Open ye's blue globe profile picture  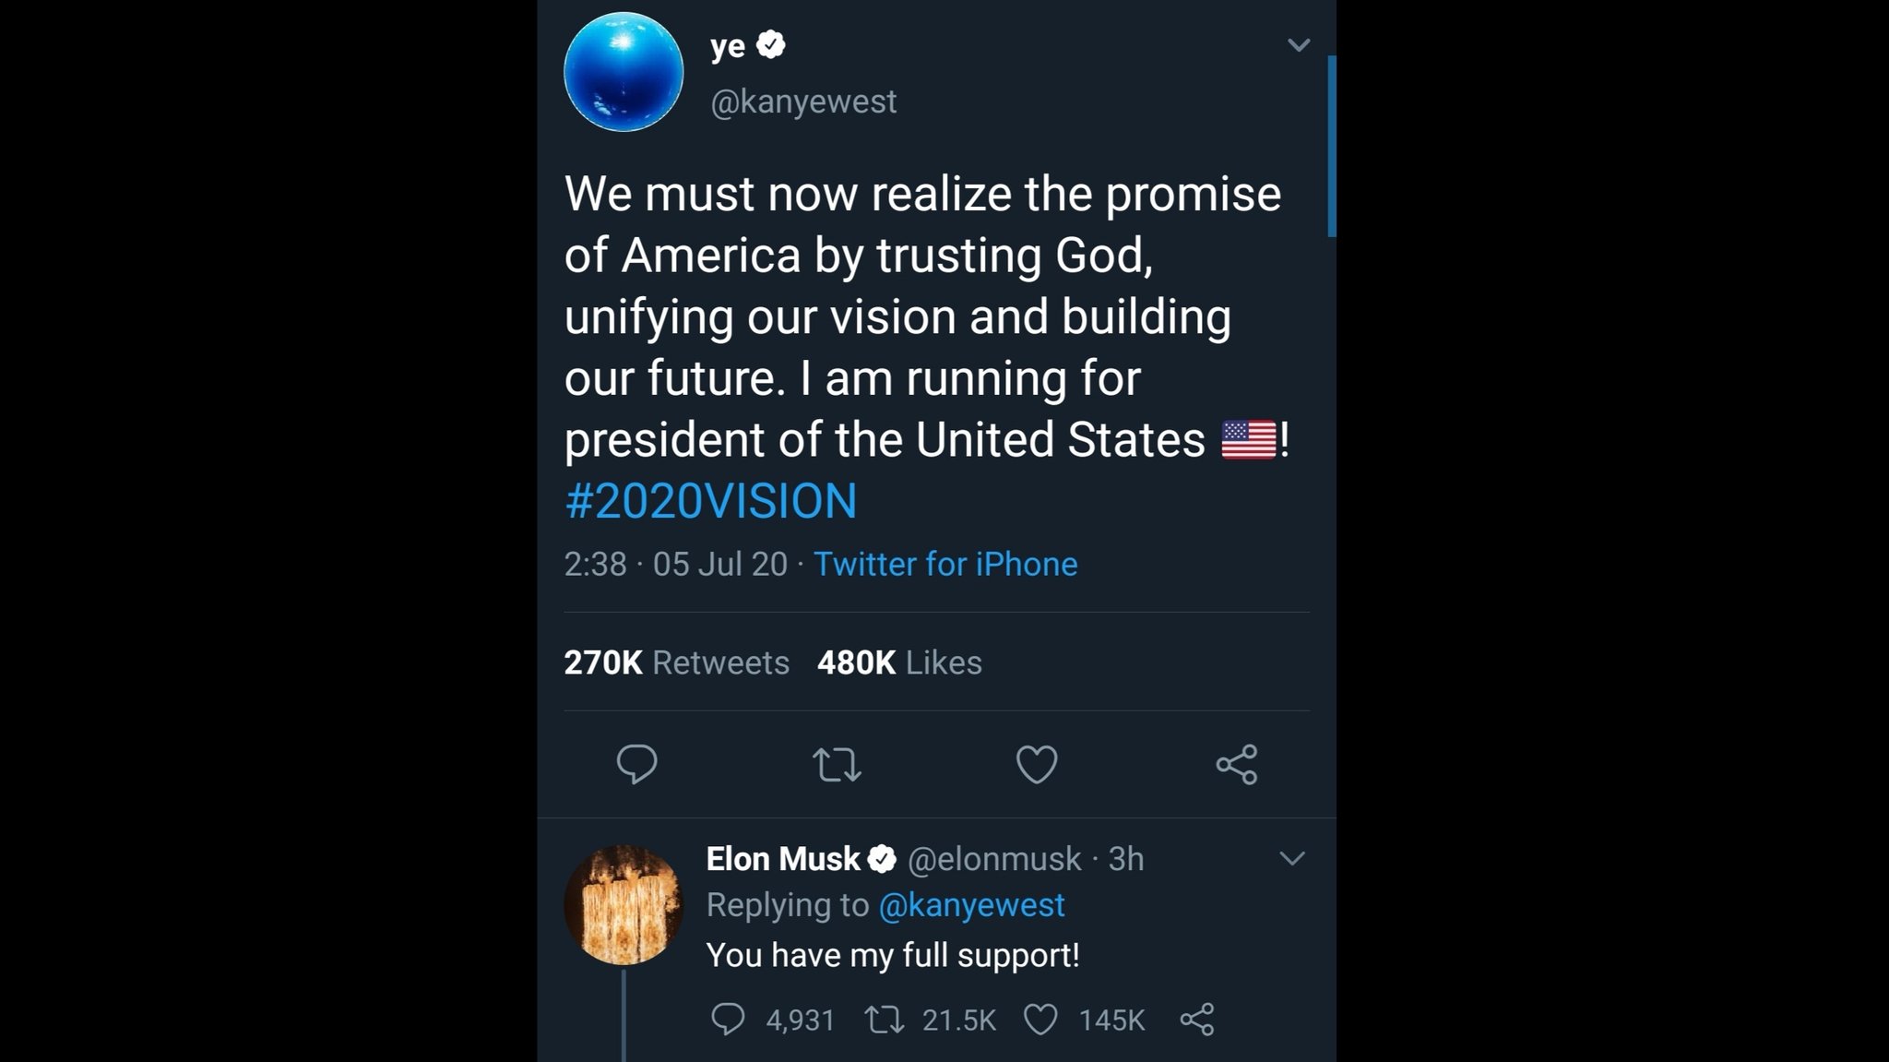pos(624,72)
